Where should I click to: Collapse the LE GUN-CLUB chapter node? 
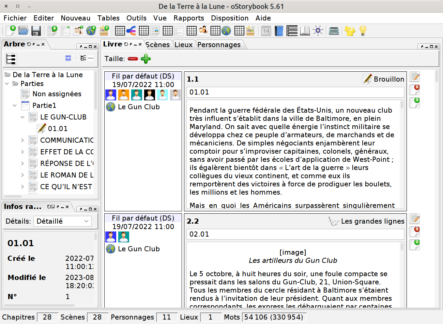click(x=22, y=117)
